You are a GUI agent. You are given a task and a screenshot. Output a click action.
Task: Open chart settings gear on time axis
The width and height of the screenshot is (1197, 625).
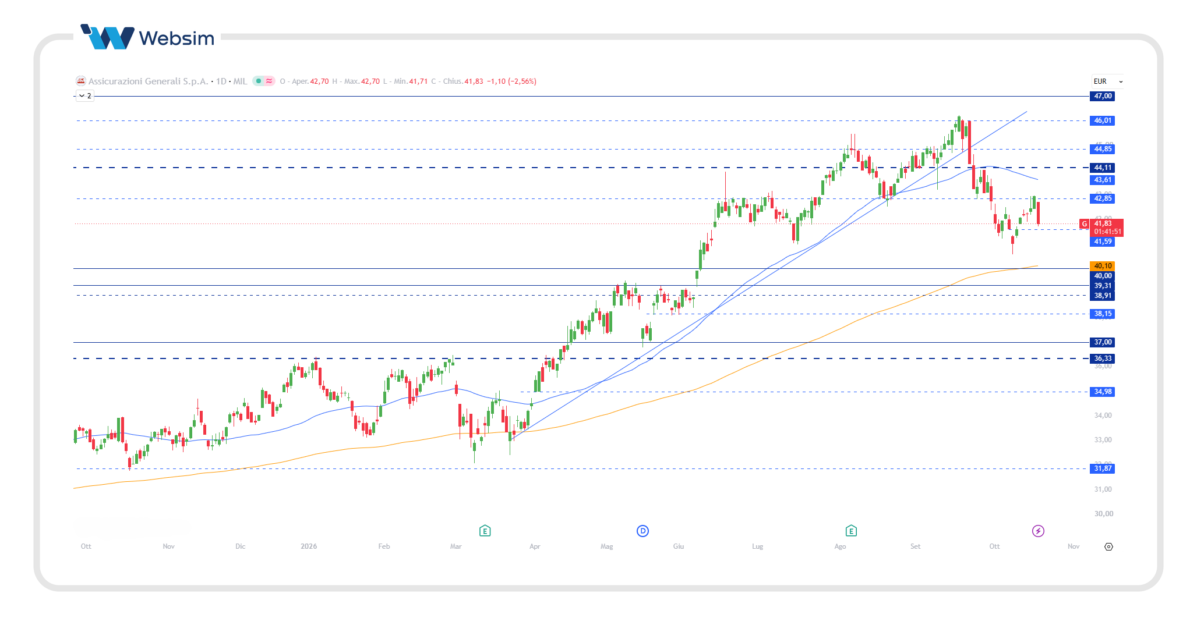pos(1108,546)
